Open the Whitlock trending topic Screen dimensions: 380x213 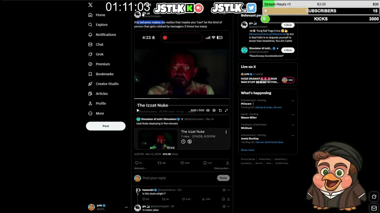pos(246,128)
